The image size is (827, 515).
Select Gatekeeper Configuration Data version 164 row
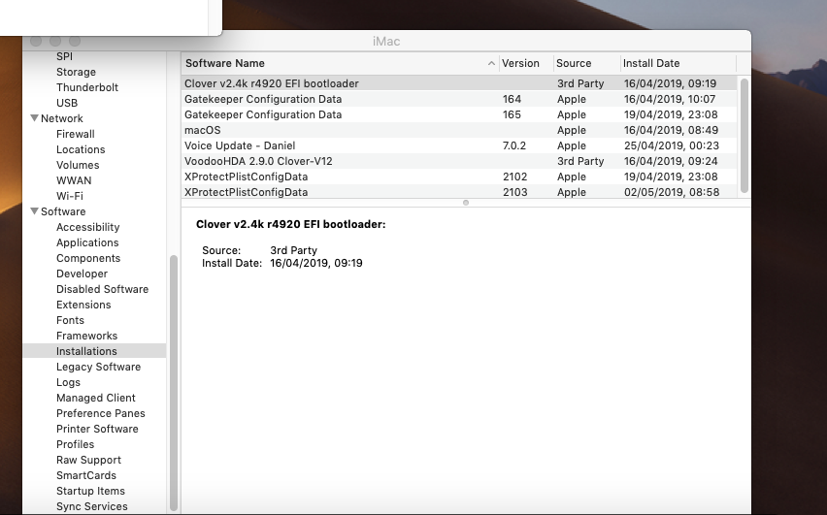click(x=459, y=99)
